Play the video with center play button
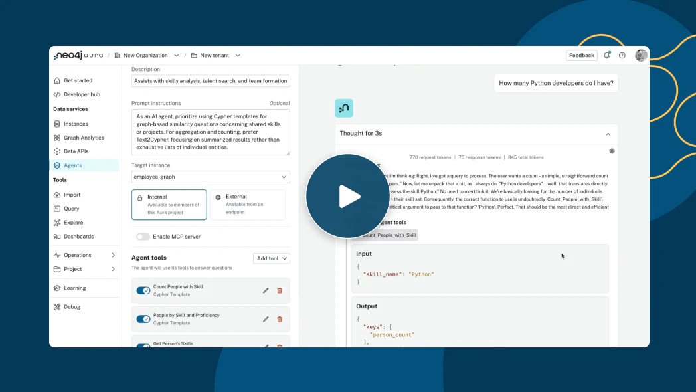This screenshot has width=696, height=392. [x=347, y=196]
